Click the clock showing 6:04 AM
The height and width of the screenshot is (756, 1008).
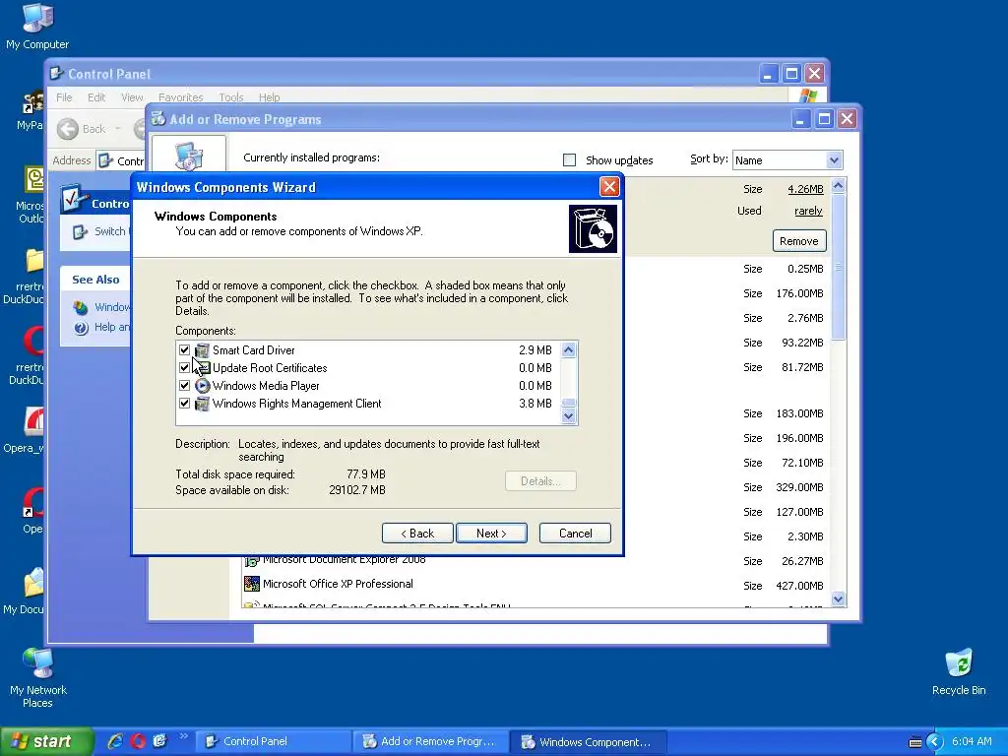(972, 741)
